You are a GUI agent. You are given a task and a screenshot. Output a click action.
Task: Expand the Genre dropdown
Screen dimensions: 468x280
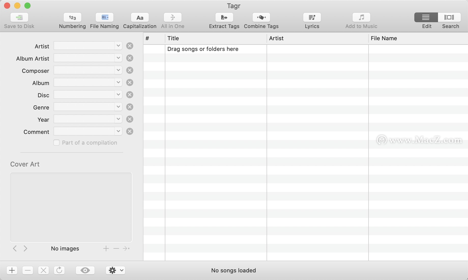118,107
